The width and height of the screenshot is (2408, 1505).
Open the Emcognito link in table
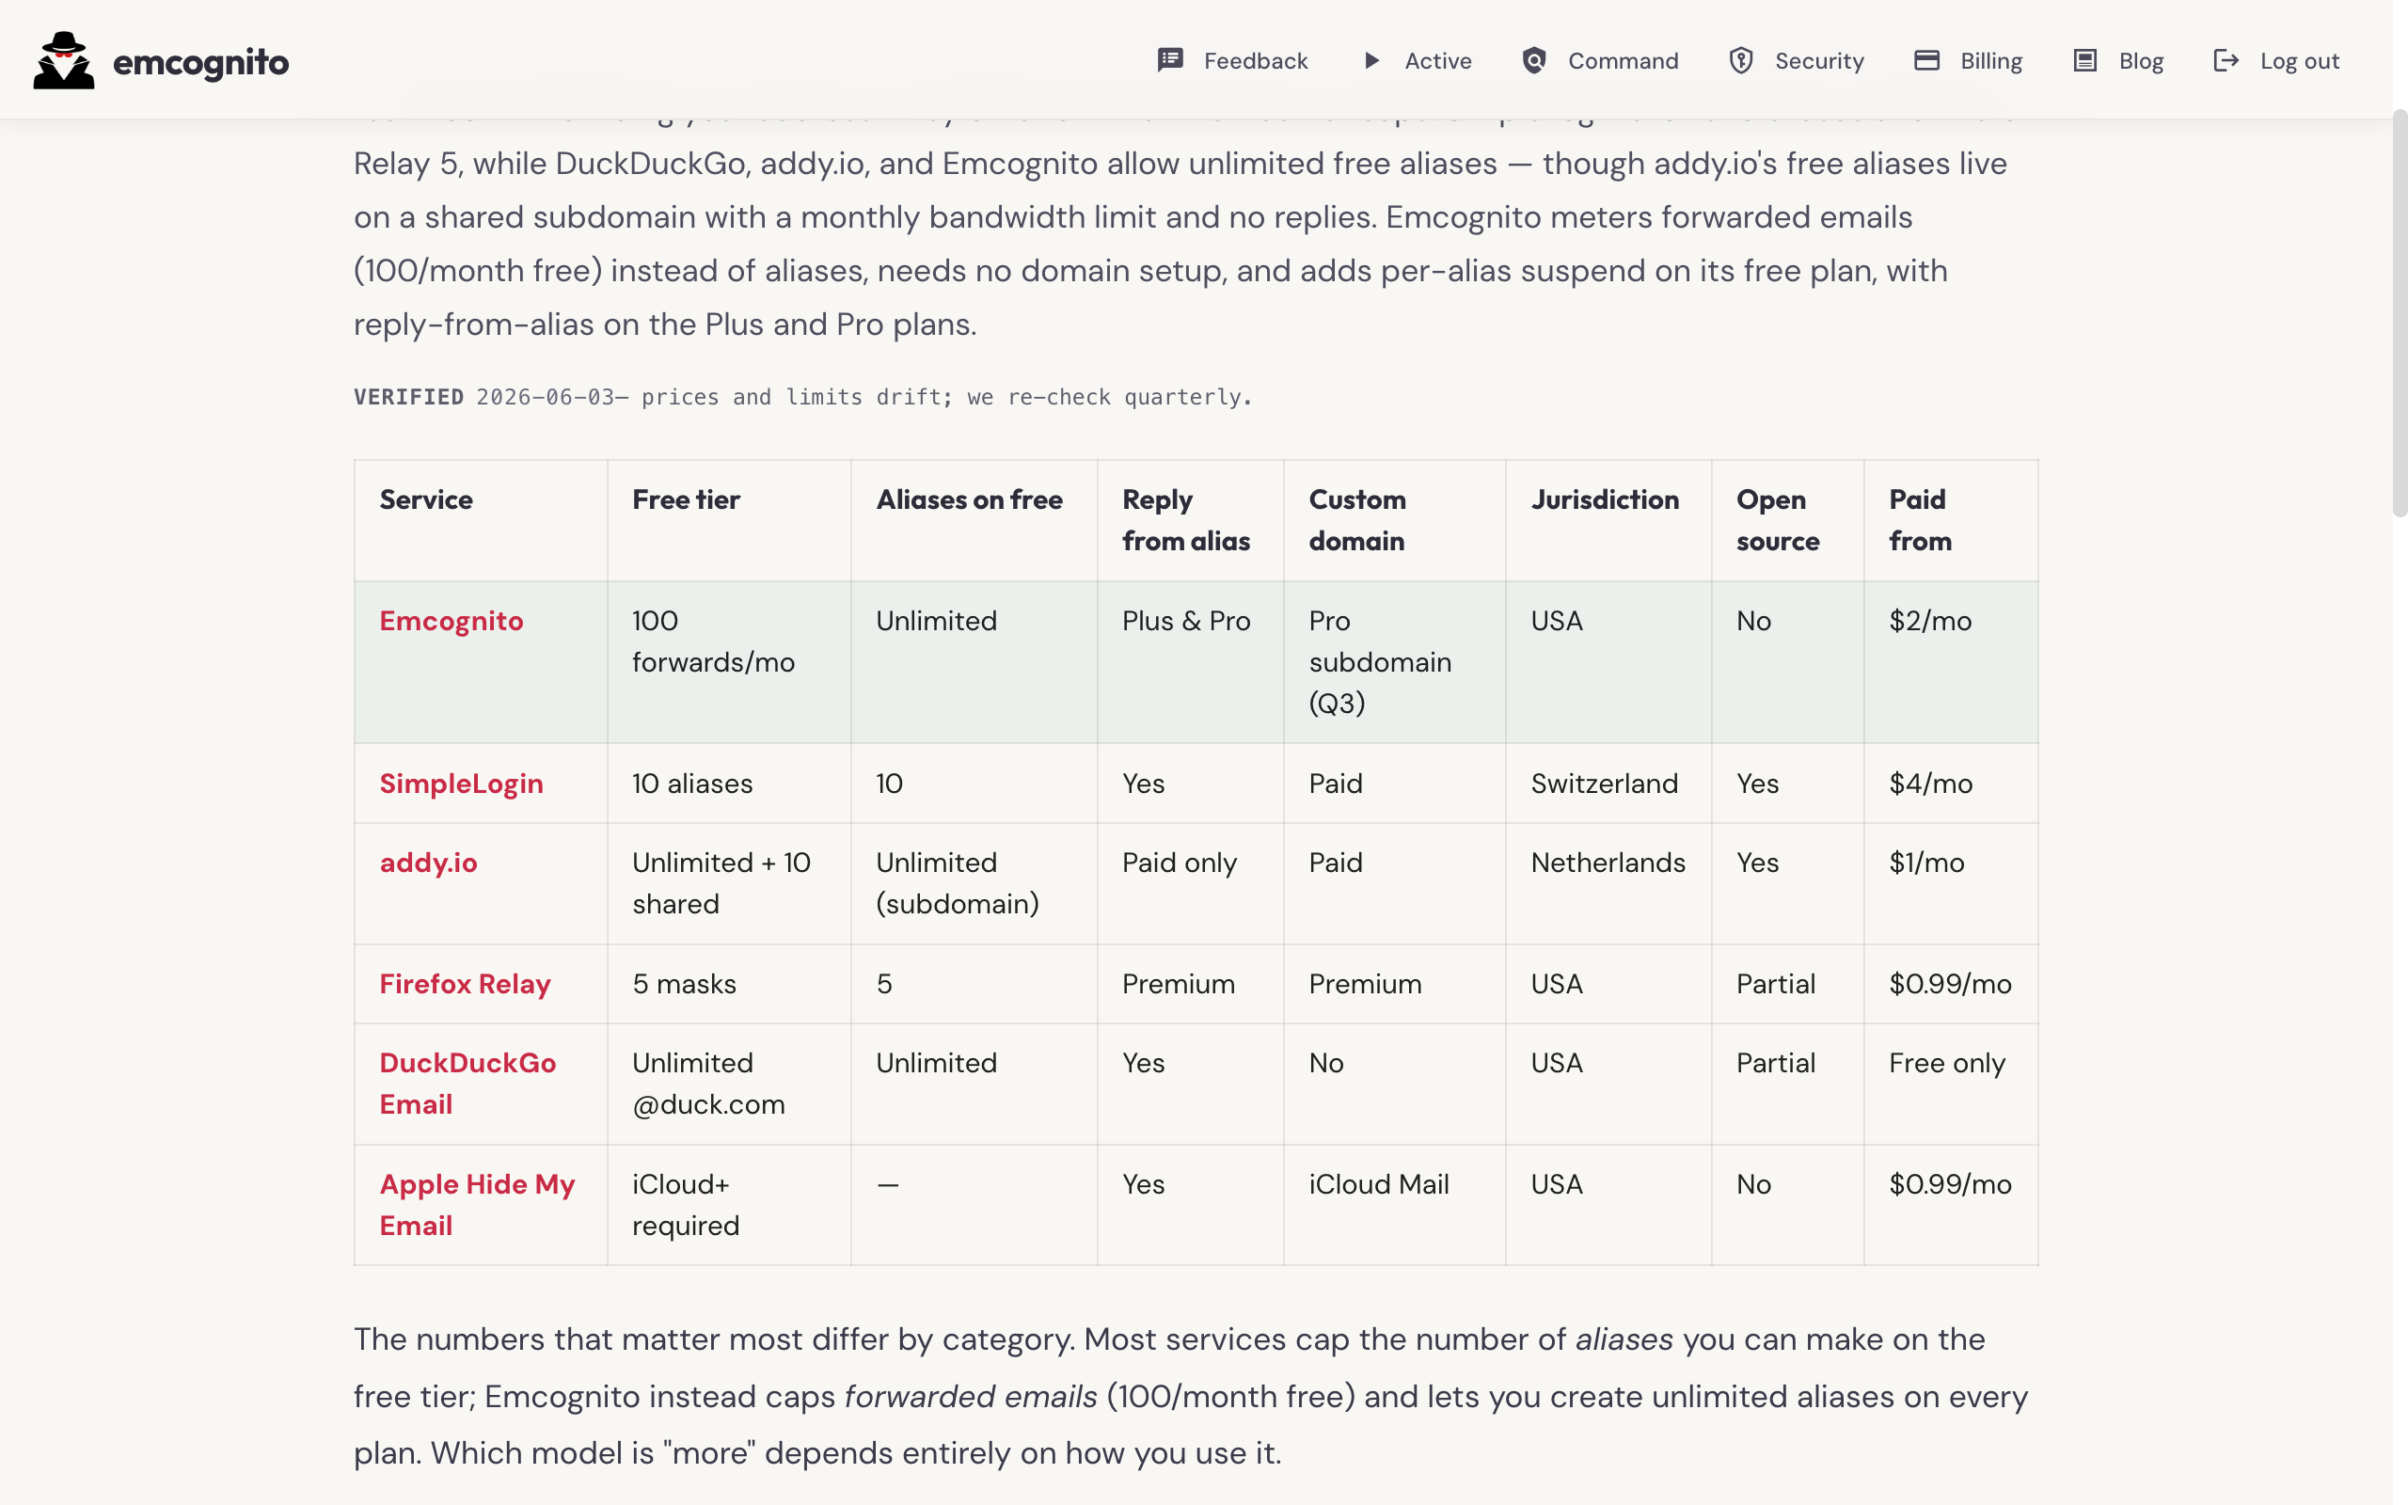point(451,621)
